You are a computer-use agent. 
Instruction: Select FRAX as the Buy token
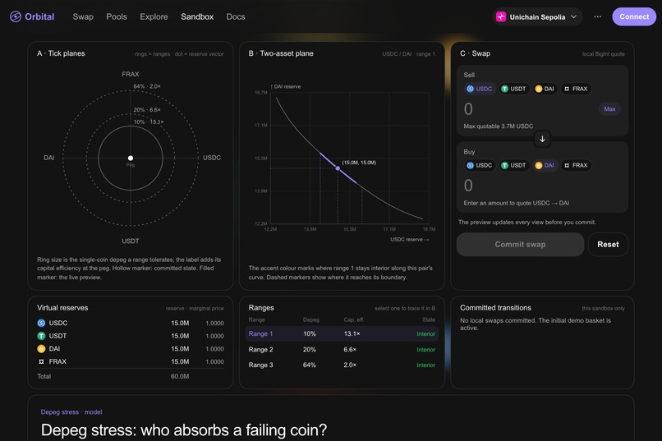pos(576,165)
